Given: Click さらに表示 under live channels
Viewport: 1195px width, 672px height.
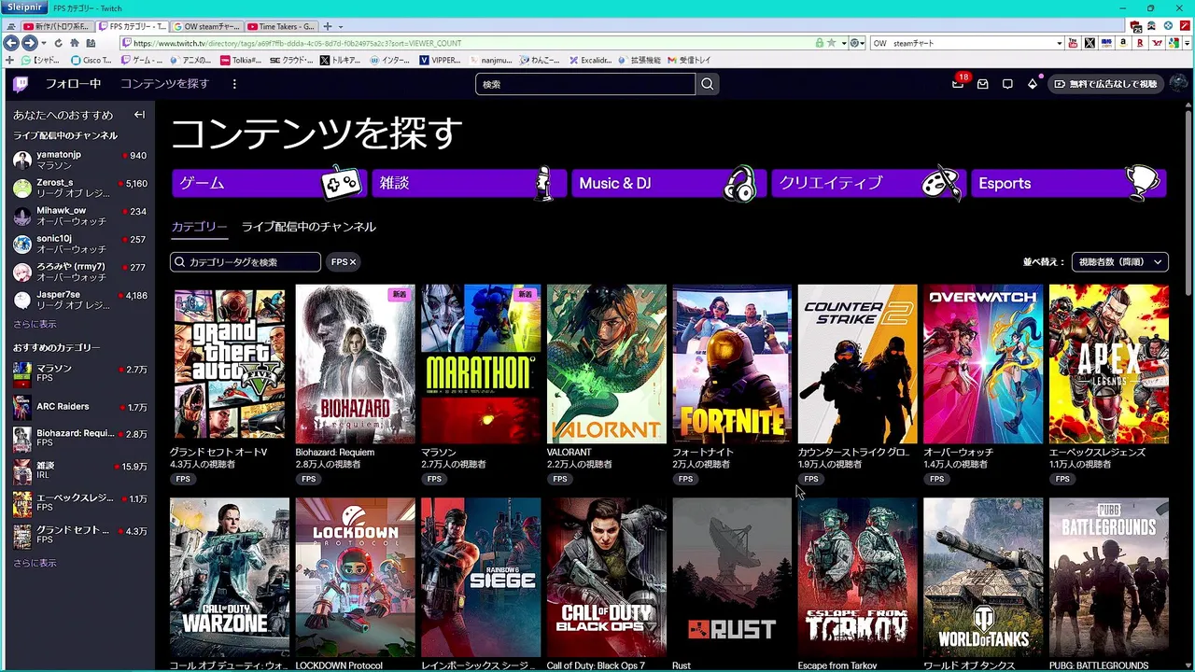Looking at the screenshot, I should (35, 324).
